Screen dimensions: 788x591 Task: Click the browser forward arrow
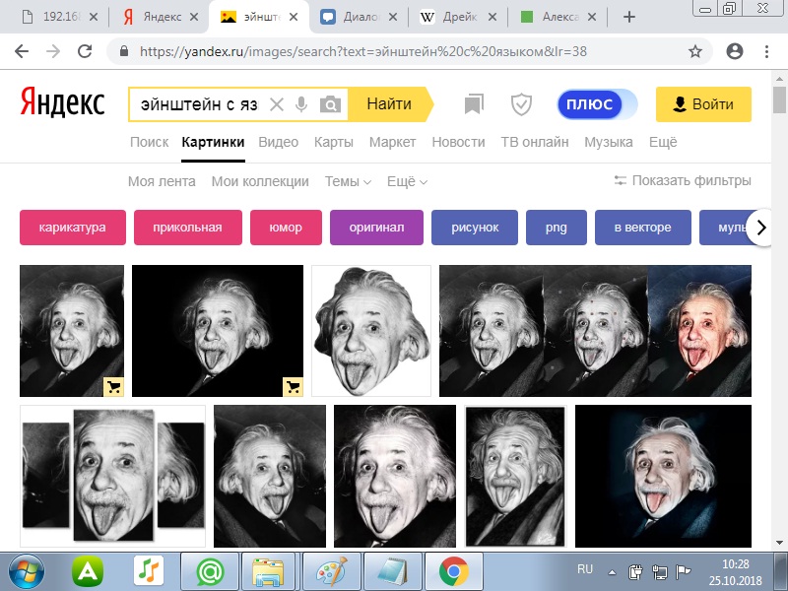[53, 51]
